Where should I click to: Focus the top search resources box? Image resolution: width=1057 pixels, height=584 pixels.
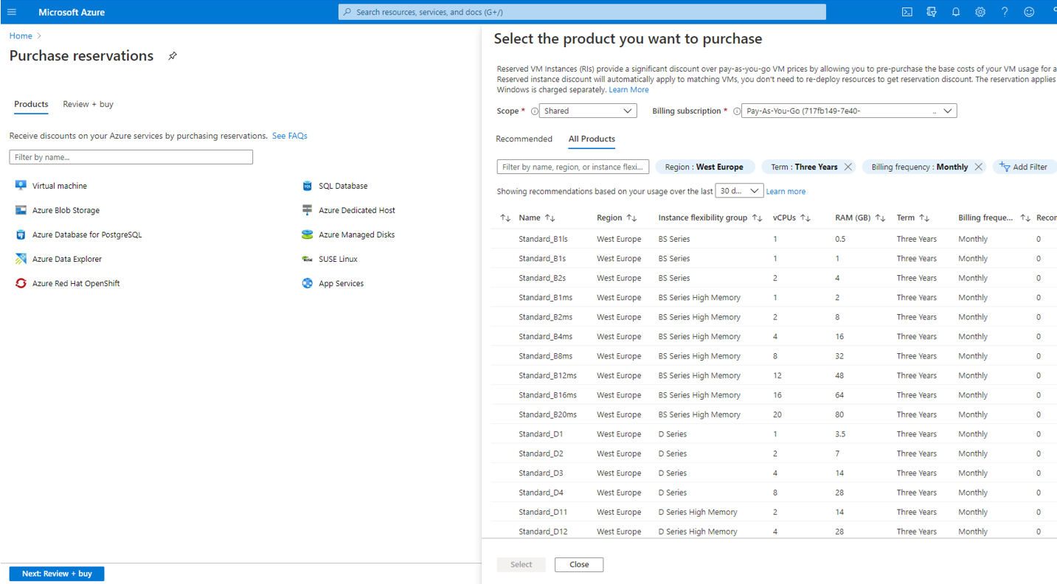pos(582,12)
